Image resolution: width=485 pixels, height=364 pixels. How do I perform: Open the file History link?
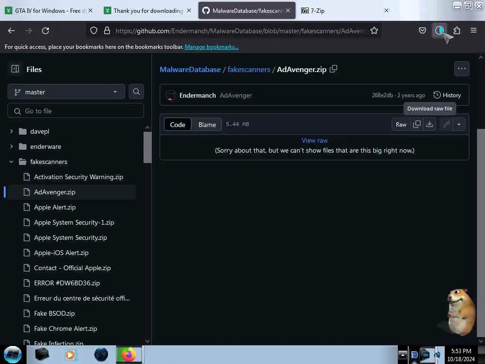click(x=447, y=95)
